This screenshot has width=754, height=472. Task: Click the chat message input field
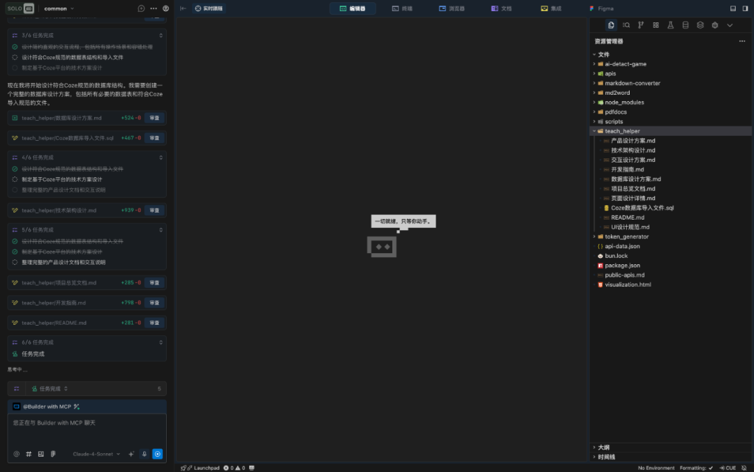click(x=87, y=429)
